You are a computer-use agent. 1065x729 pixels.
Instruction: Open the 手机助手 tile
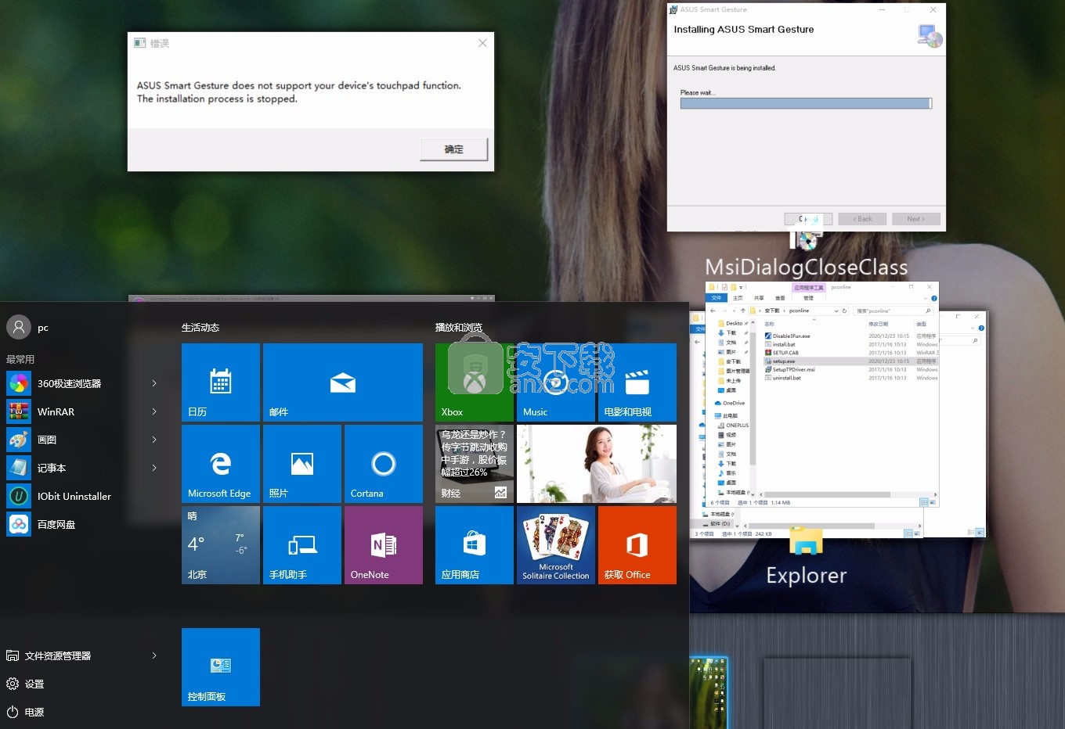click(x=302, y=545)
